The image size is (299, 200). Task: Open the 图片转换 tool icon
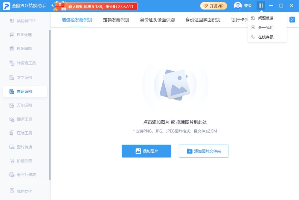(x=12, y=147)
